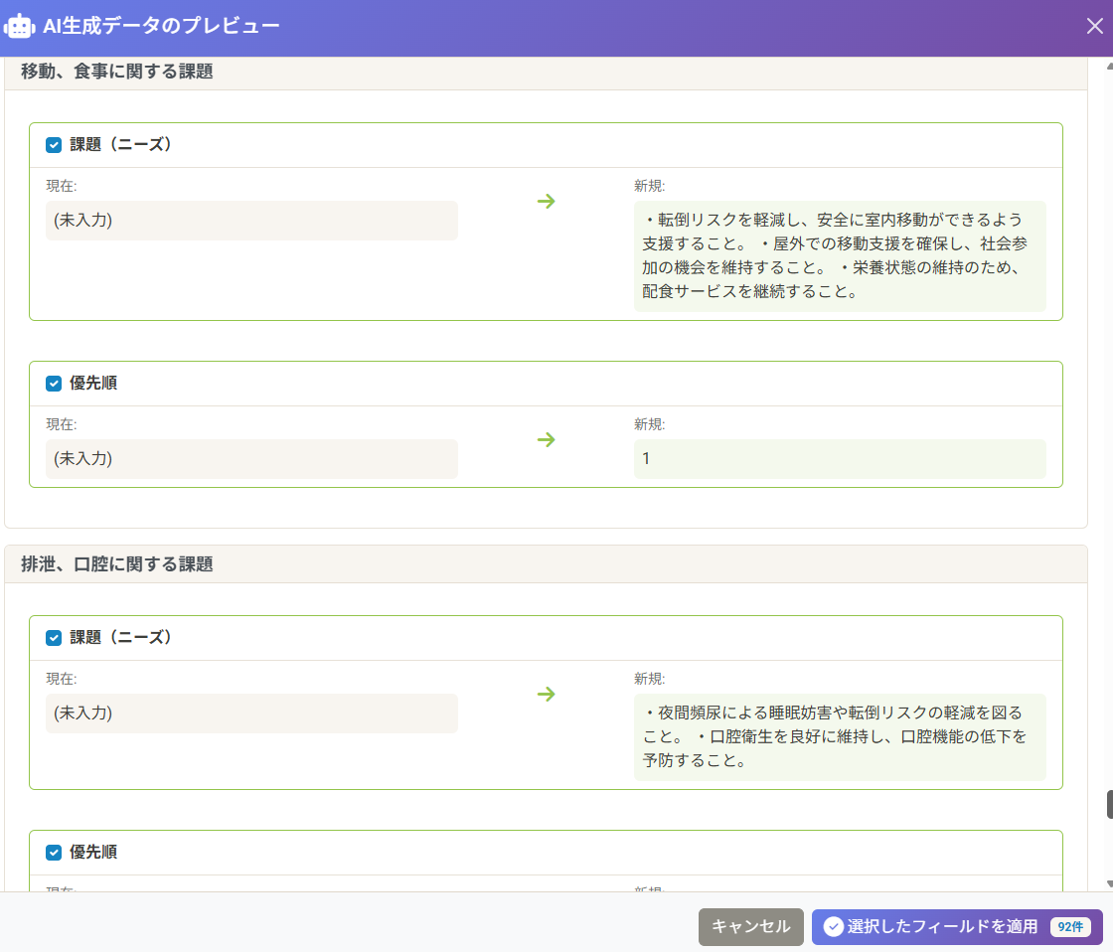The image size is (1113, 952).
Task: Click the 92件 count badge
Action: 1070,927
